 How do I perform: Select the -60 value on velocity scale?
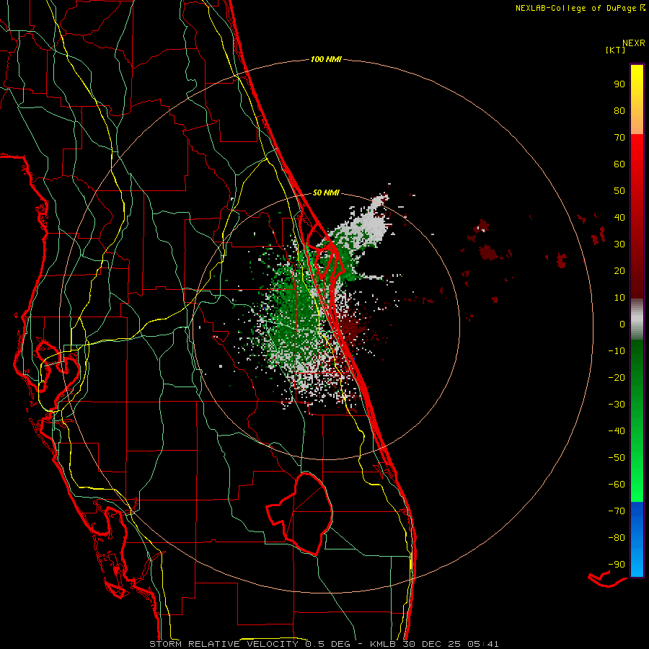(617, 485)
